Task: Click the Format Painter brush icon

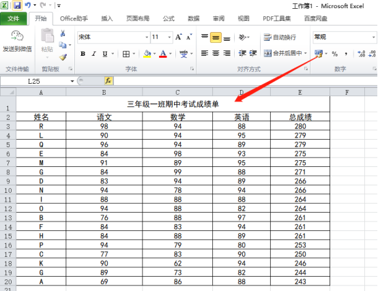Action: tap(63, 57)
